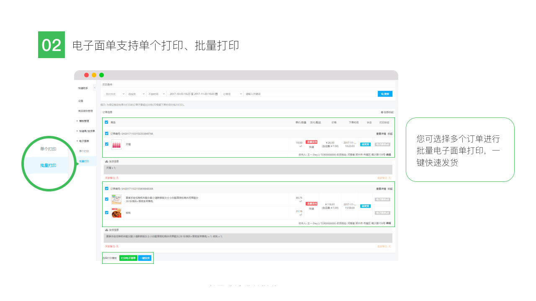Click the blue 一键发货 button
The image size is (536, 301).
pos(145,258)
